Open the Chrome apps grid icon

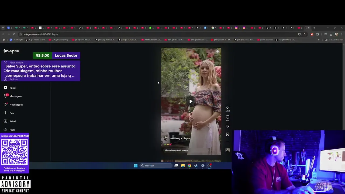(4, 40)
